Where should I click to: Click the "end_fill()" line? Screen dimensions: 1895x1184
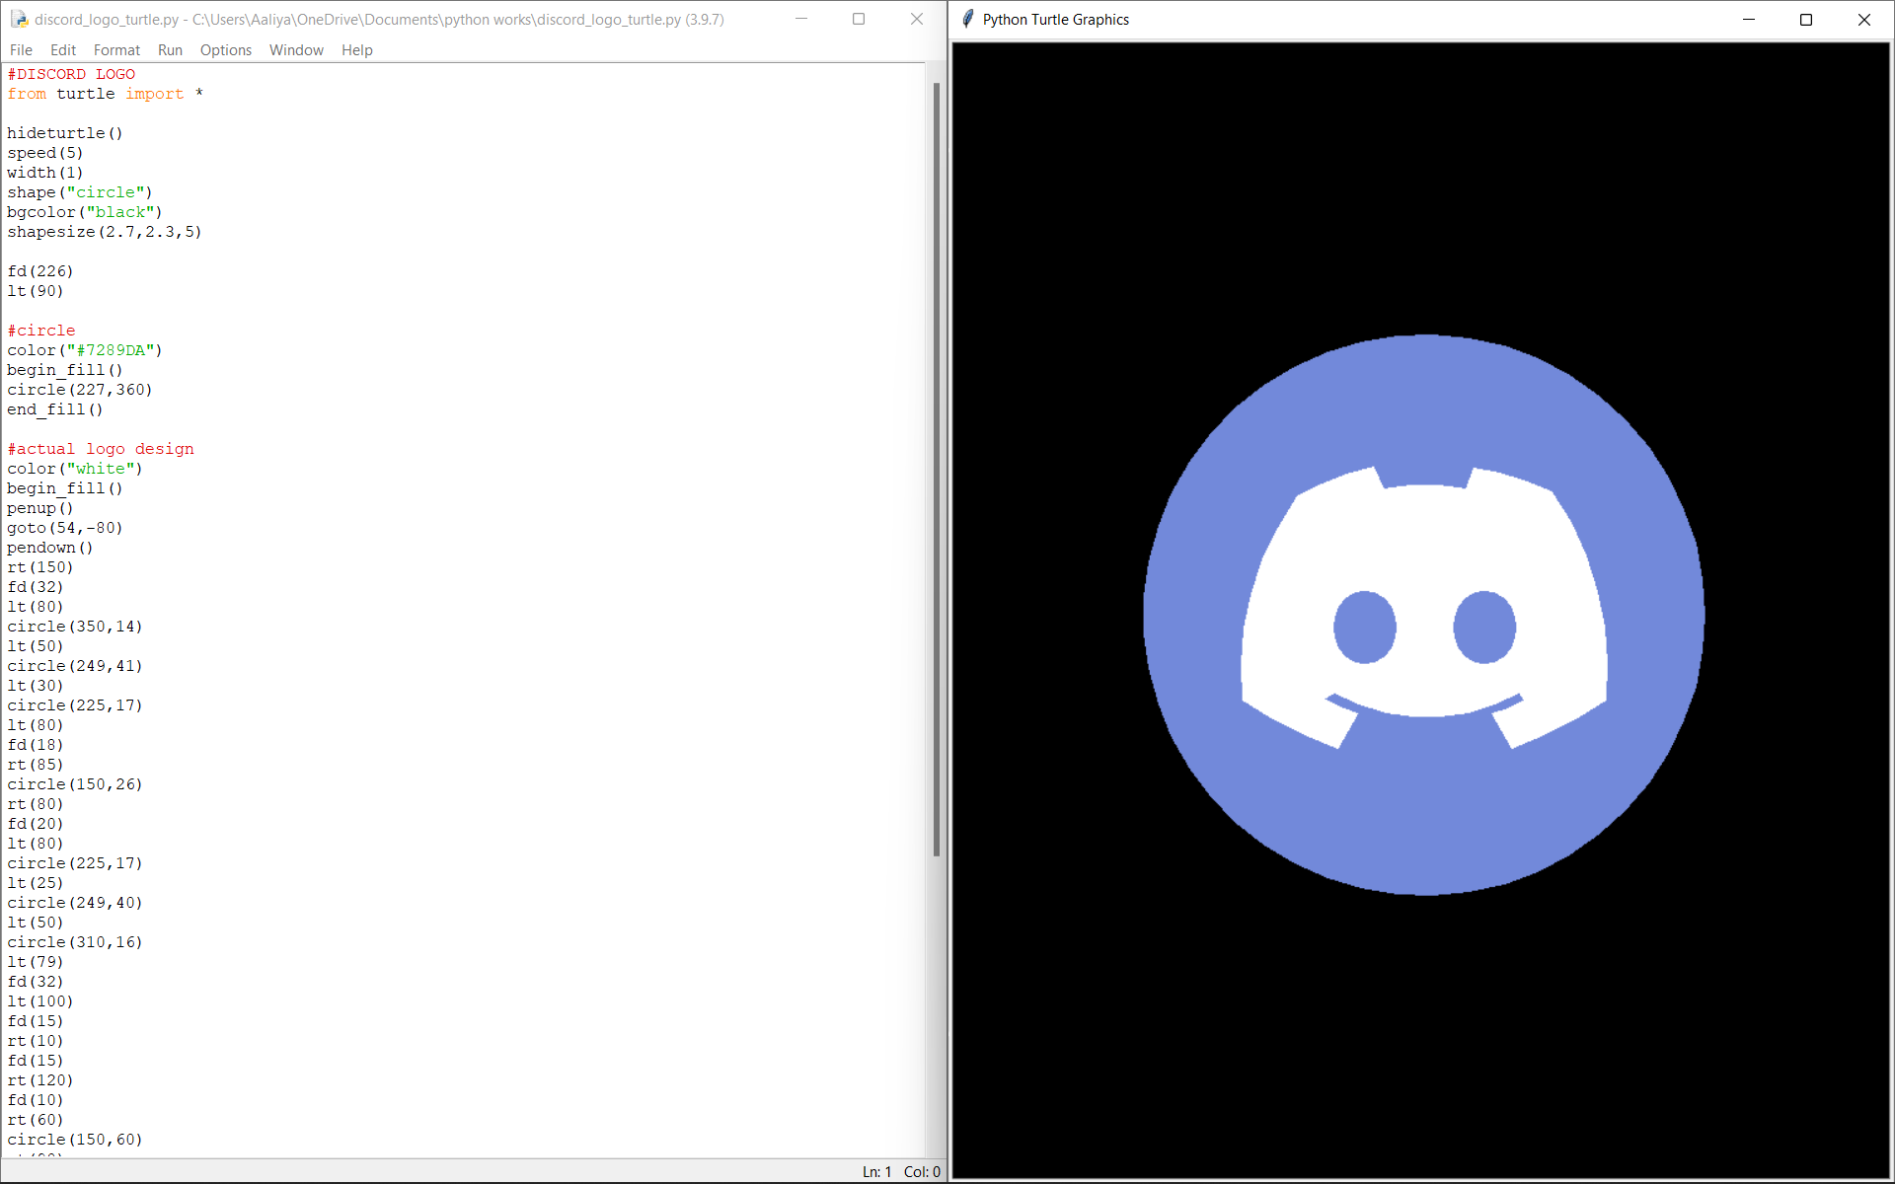[x=55, y=409]
